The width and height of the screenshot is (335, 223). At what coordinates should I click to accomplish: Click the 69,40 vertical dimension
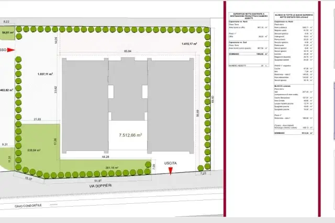coord(213,99)
